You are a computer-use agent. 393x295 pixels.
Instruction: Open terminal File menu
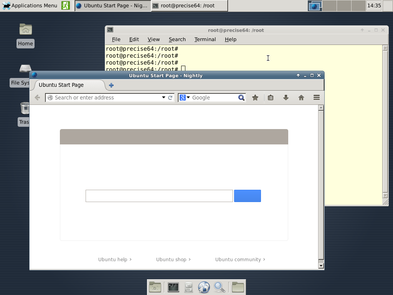(x=116, y=40)
